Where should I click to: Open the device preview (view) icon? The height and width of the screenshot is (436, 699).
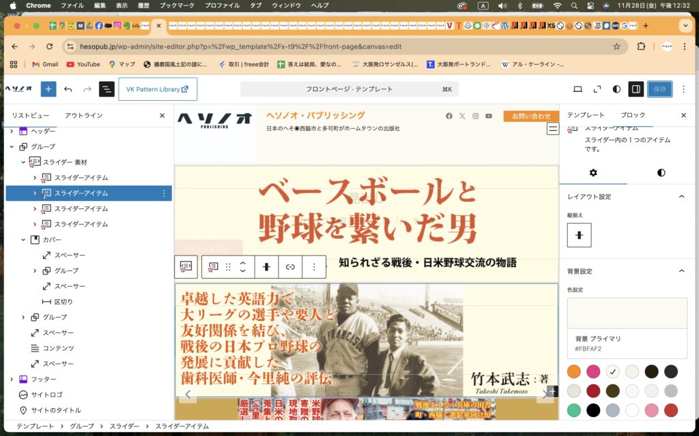577,89
